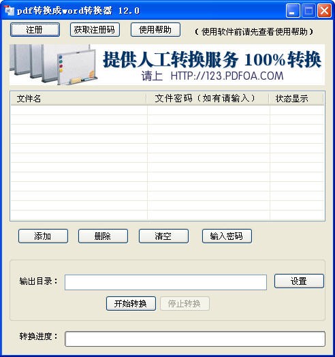The image size is (335, 357).
Task: Click the 删除 delete button
Action: tap(103, 236)
